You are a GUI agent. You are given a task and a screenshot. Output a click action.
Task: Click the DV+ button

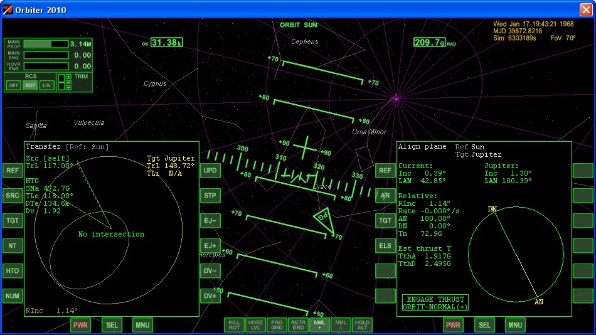click(x=210, y=296)
